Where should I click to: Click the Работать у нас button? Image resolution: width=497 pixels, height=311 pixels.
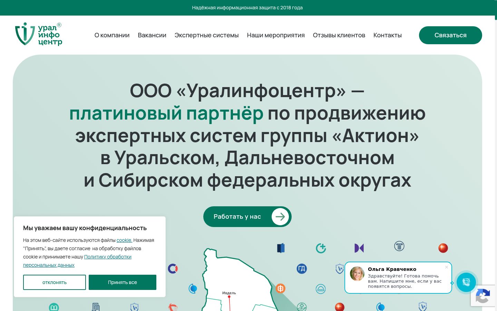point(247,217)
